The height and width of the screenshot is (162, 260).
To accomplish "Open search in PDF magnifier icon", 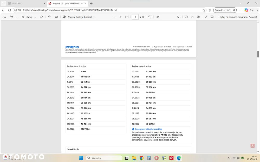I will coord(178,17).
